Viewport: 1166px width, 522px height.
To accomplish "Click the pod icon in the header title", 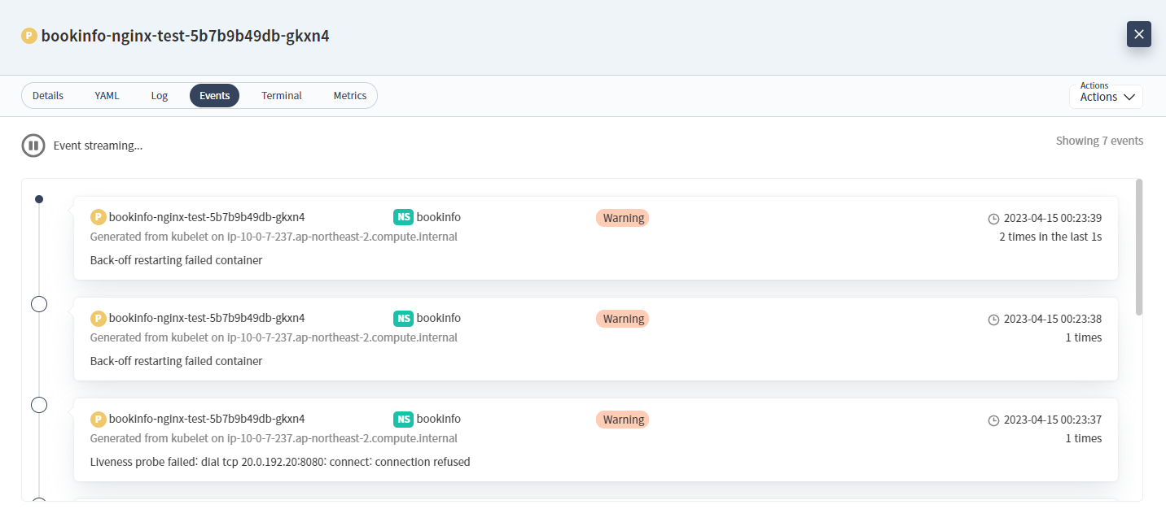I will [x=29, y=36].
